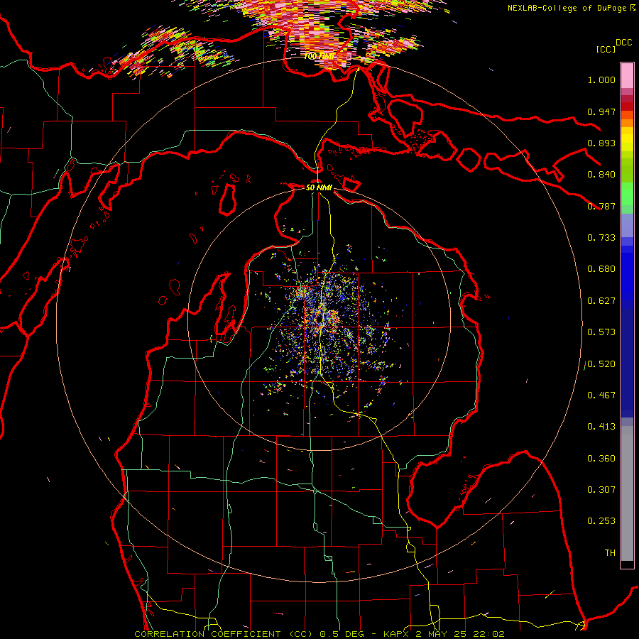
Task: Select the 0.947 scale value
Action: point(601,111)
